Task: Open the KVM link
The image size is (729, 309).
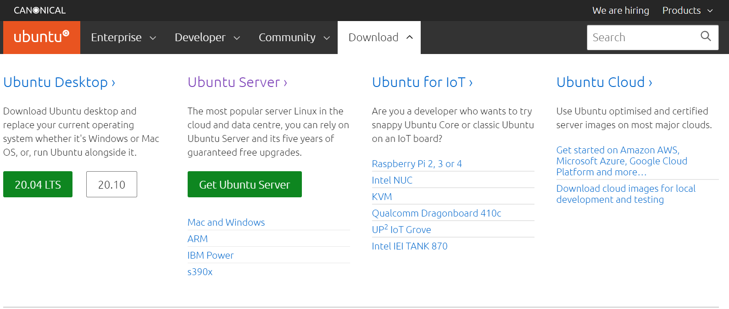Action: click(x=382, y=197)
